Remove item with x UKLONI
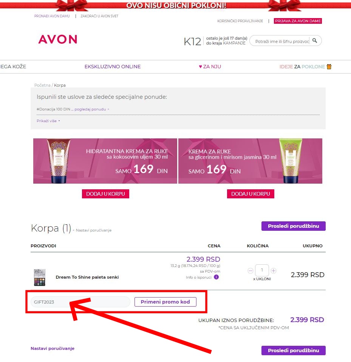The width and height of the screenshot is (351, 362). (262, 279)
